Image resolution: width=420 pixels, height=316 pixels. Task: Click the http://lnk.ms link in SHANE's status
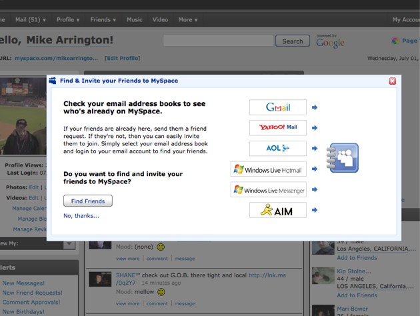point(267,275)
